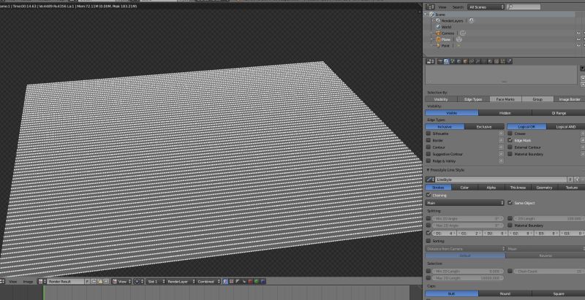
Task: Click the outliner search input field
Action: pyautogui.click(x=524, y=7)
